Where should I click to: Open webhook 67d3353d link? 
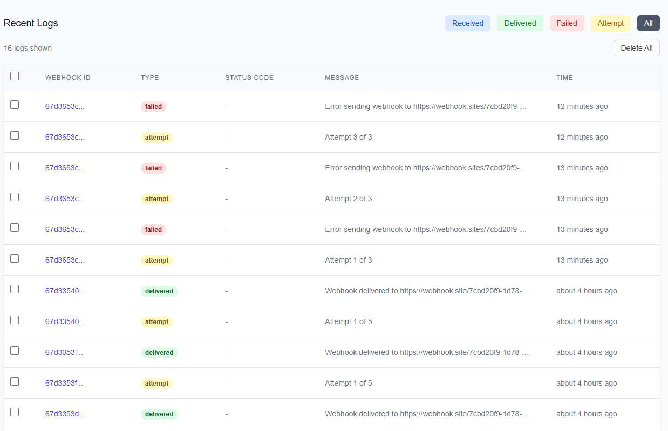coord(65,414)
